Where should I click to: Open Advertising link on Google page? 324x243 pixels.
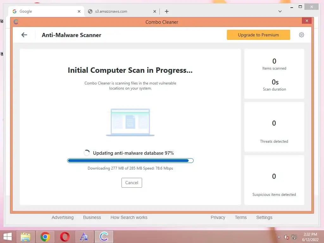coord(63,217)
